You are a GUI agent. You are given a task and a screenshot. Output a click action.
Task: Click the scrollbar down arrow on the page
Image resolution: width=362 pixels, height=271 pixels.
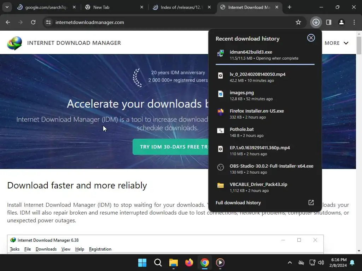[359, 251]
